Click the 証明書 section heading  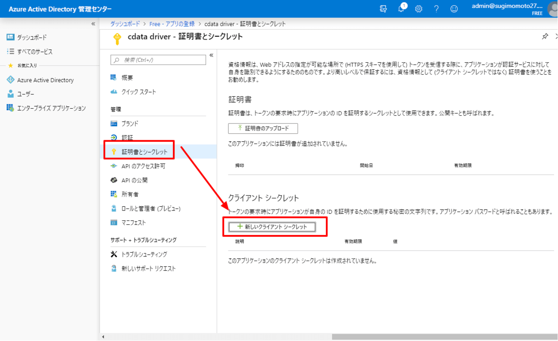pyautogui.click(x=240, y=99)
